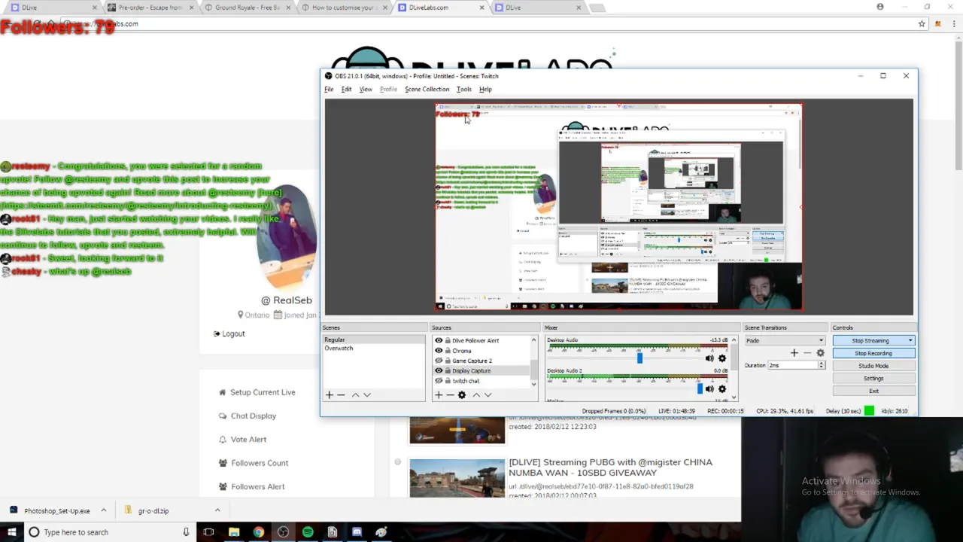The image size is (963, 542).
Task: Add a new source with the plus icon
Action: [x=439, y=394]
